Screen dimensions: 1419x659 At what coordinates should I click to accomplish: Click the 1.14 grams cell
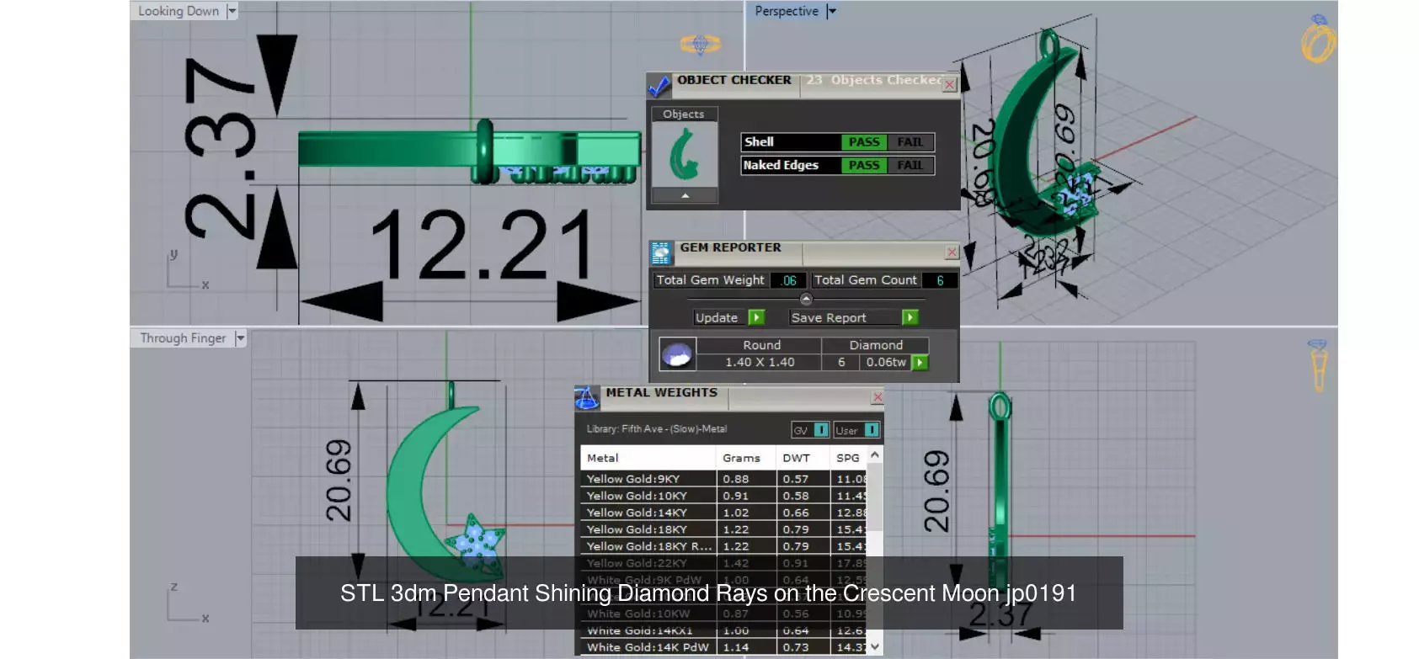click(x=746, y=647)
